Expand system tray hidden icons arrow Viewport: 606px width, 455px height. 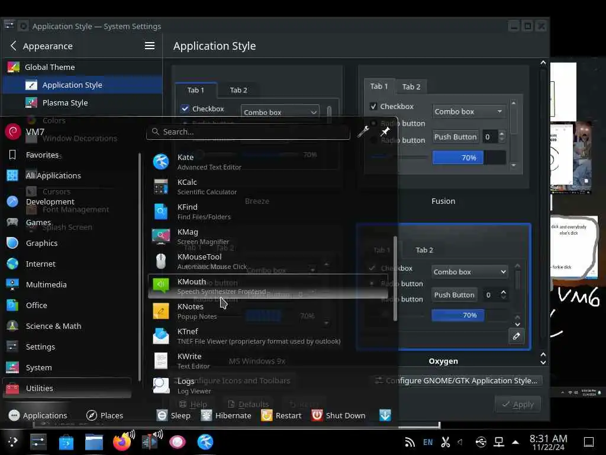click(515, 442)
